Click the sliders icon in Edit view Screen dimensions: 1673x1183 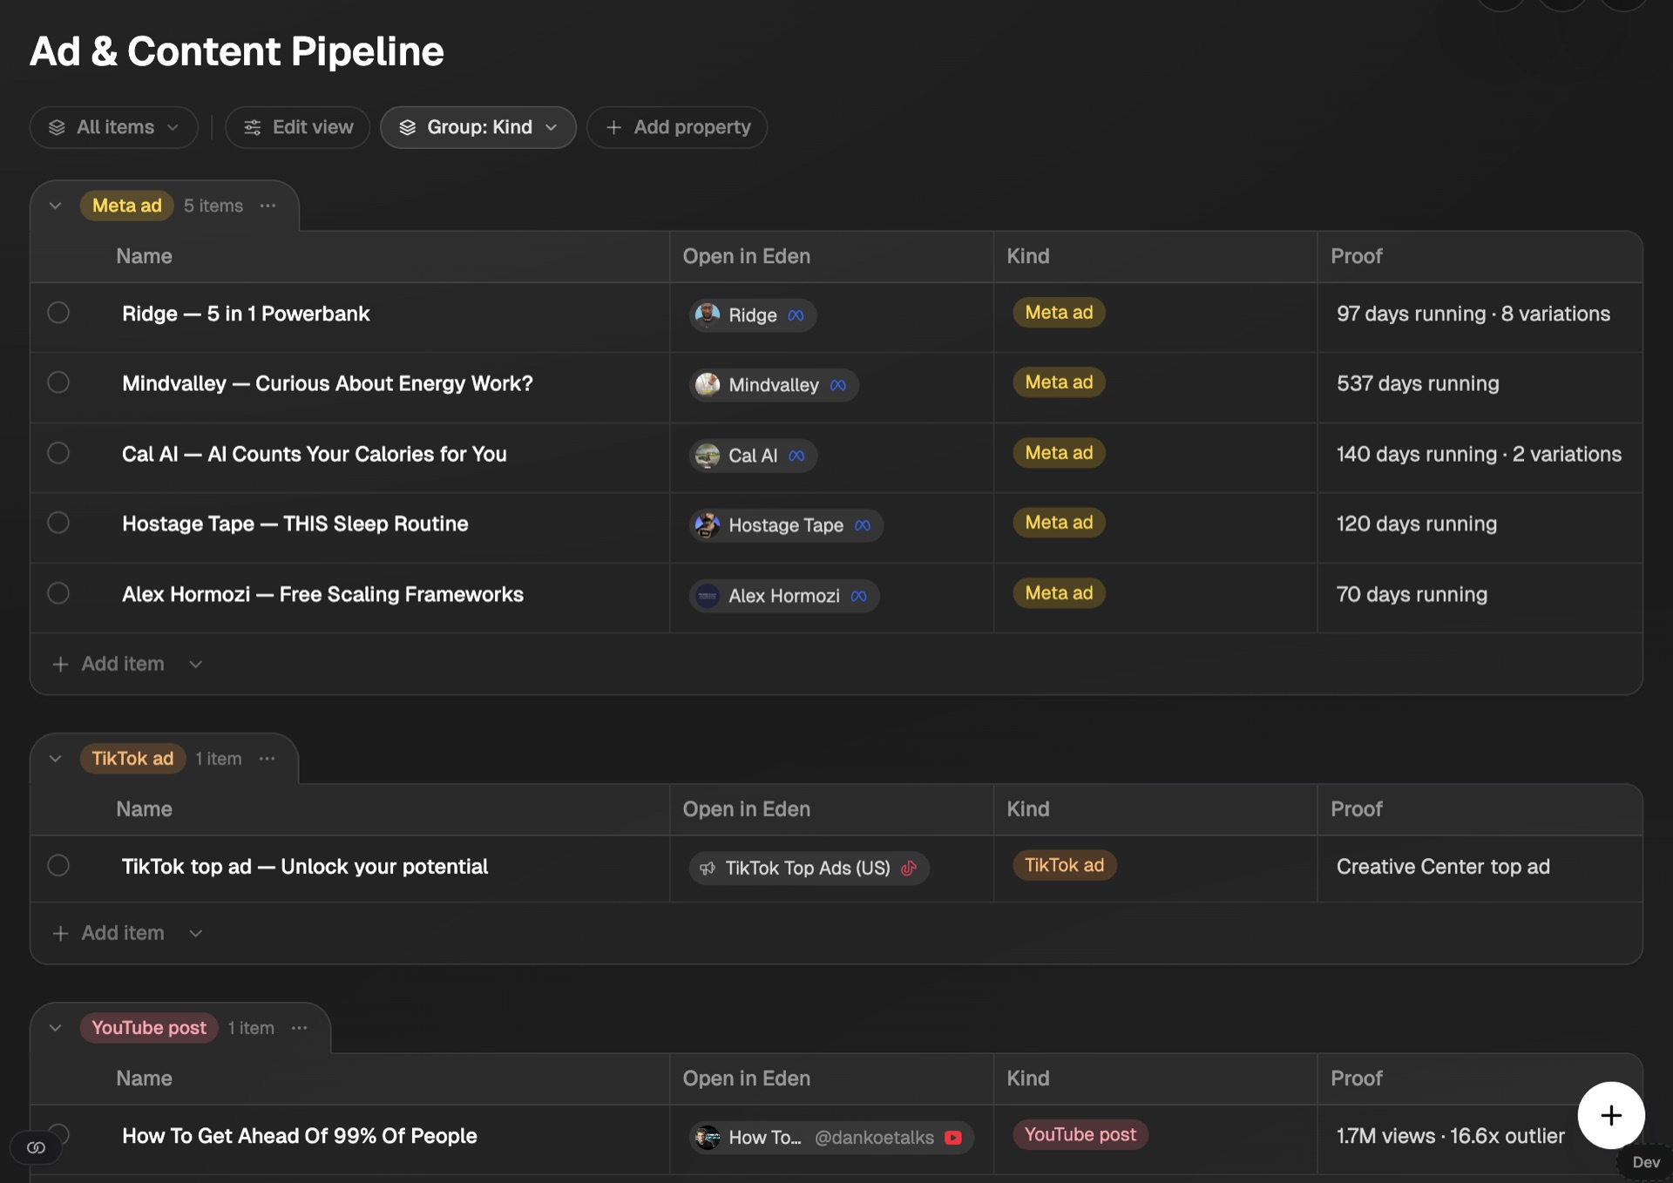(x=253, y=127)
